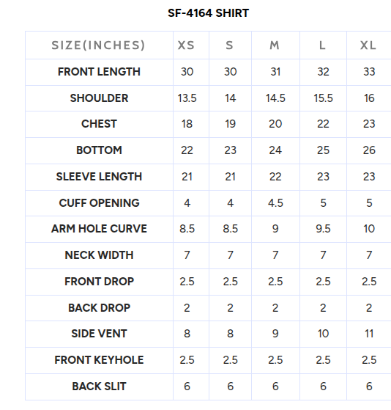The height and width of the screenshot is (410, 391).
Task: Select the NECK WIDTH row label
Action: point(99,255)
